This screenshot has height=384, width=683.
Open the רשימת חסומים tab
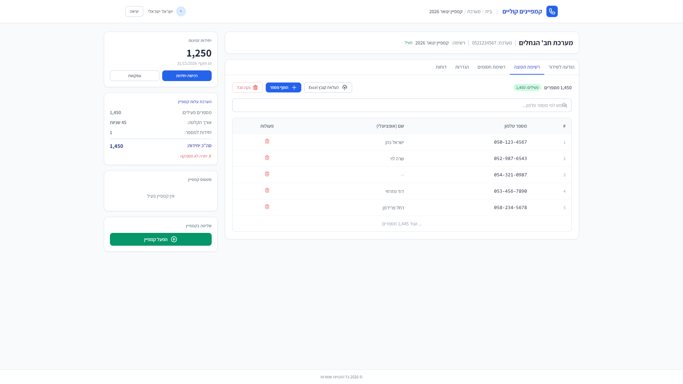tap(491, 67)
